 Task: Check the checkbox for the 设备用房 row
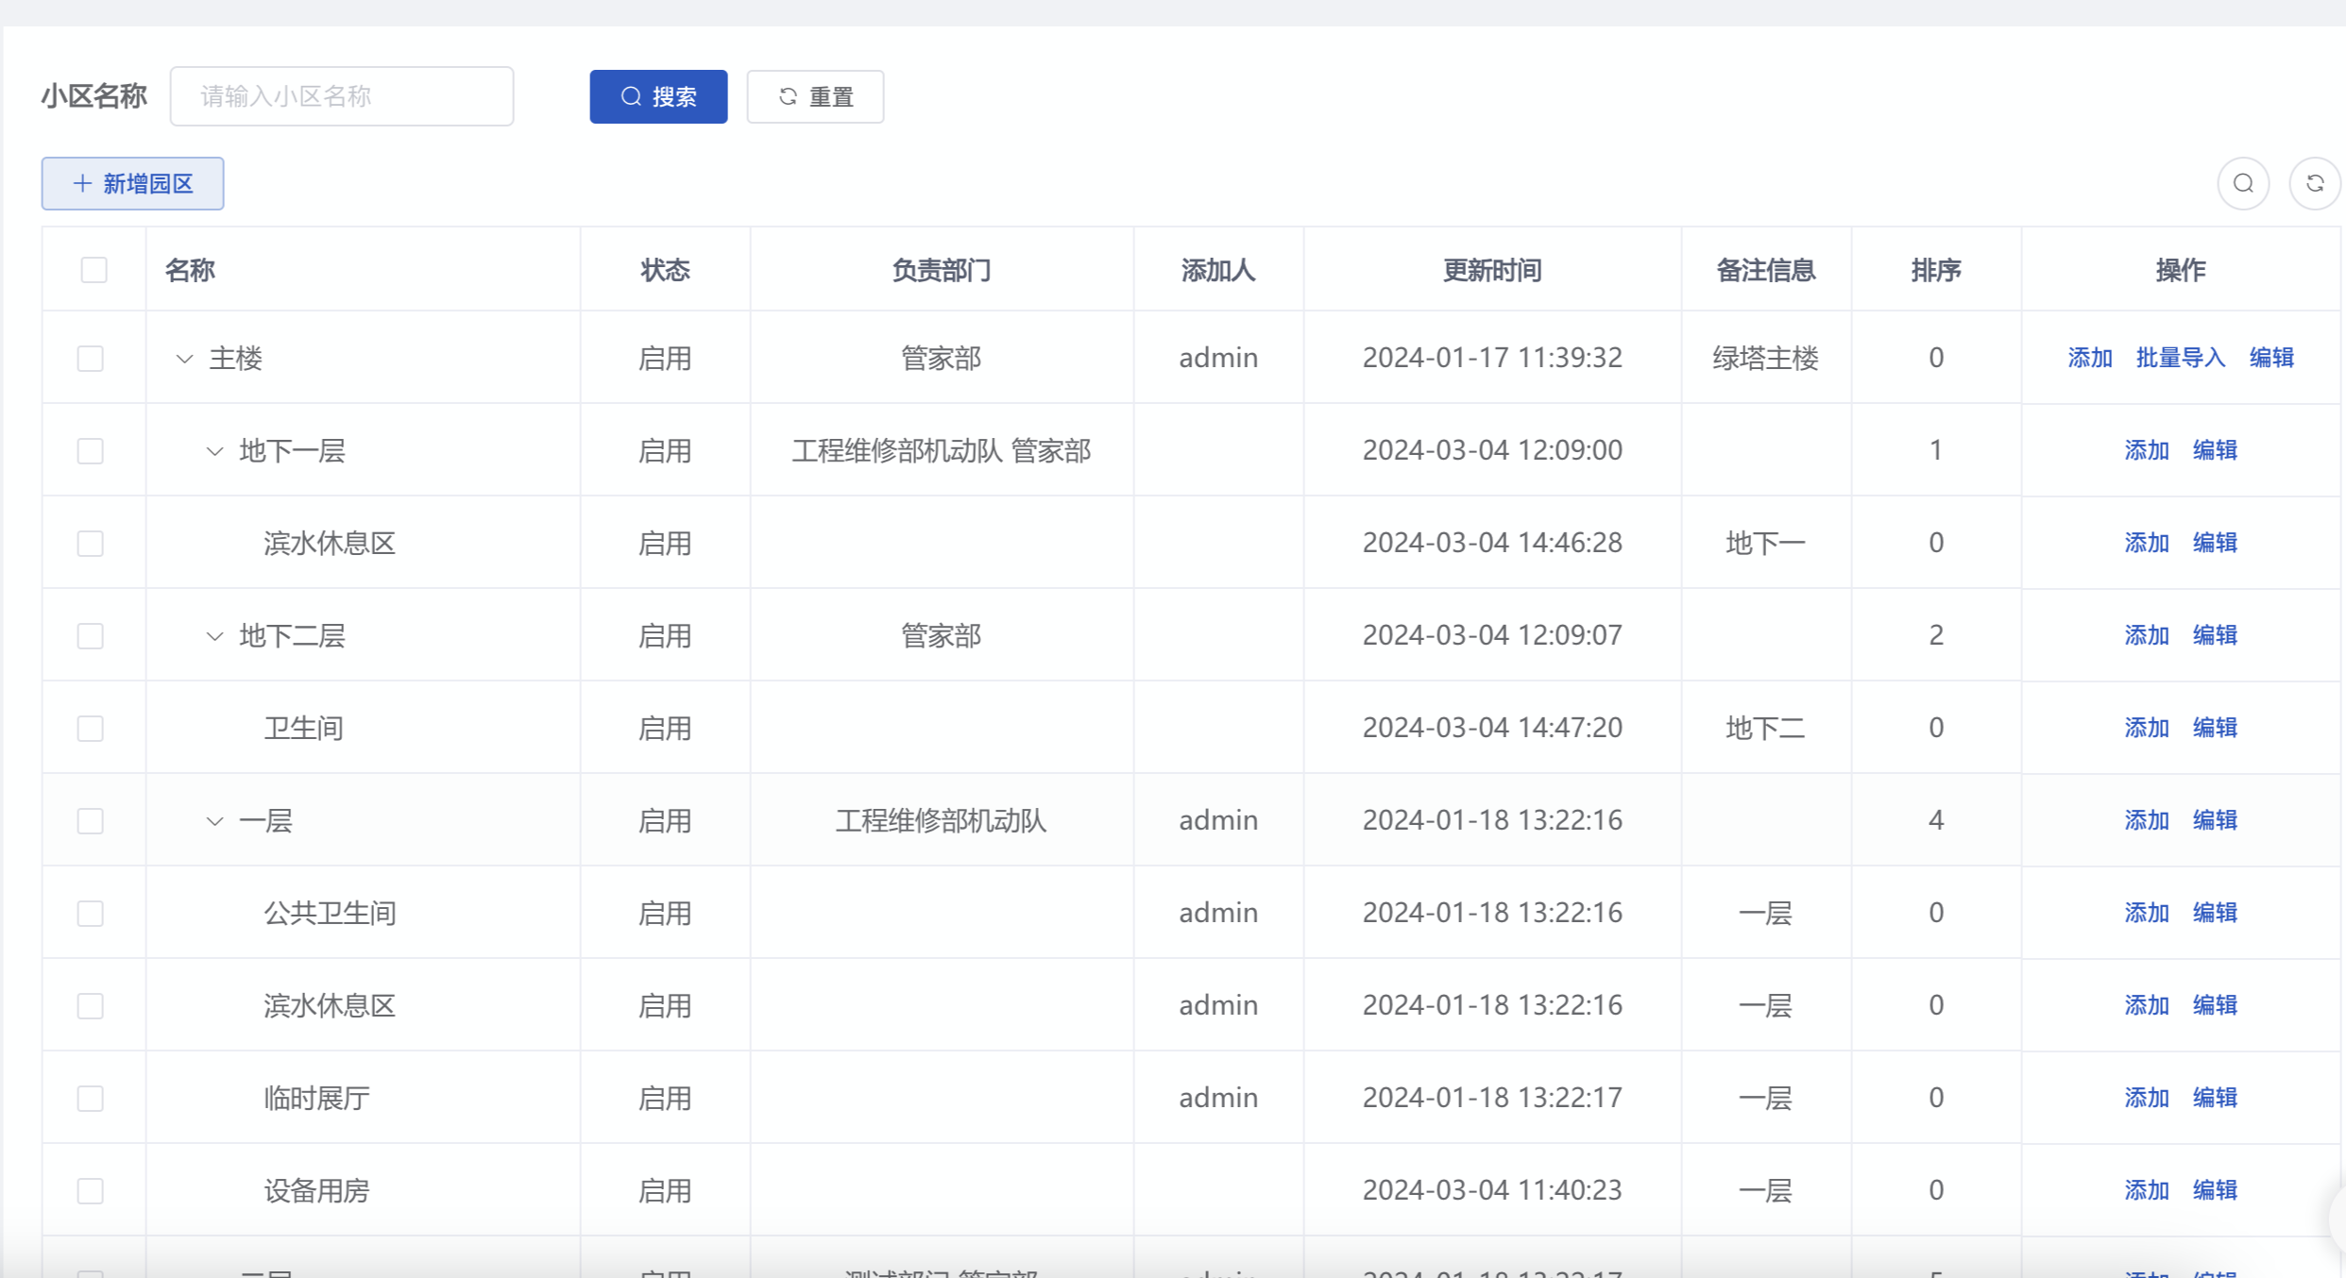[x=91, y=1191]
